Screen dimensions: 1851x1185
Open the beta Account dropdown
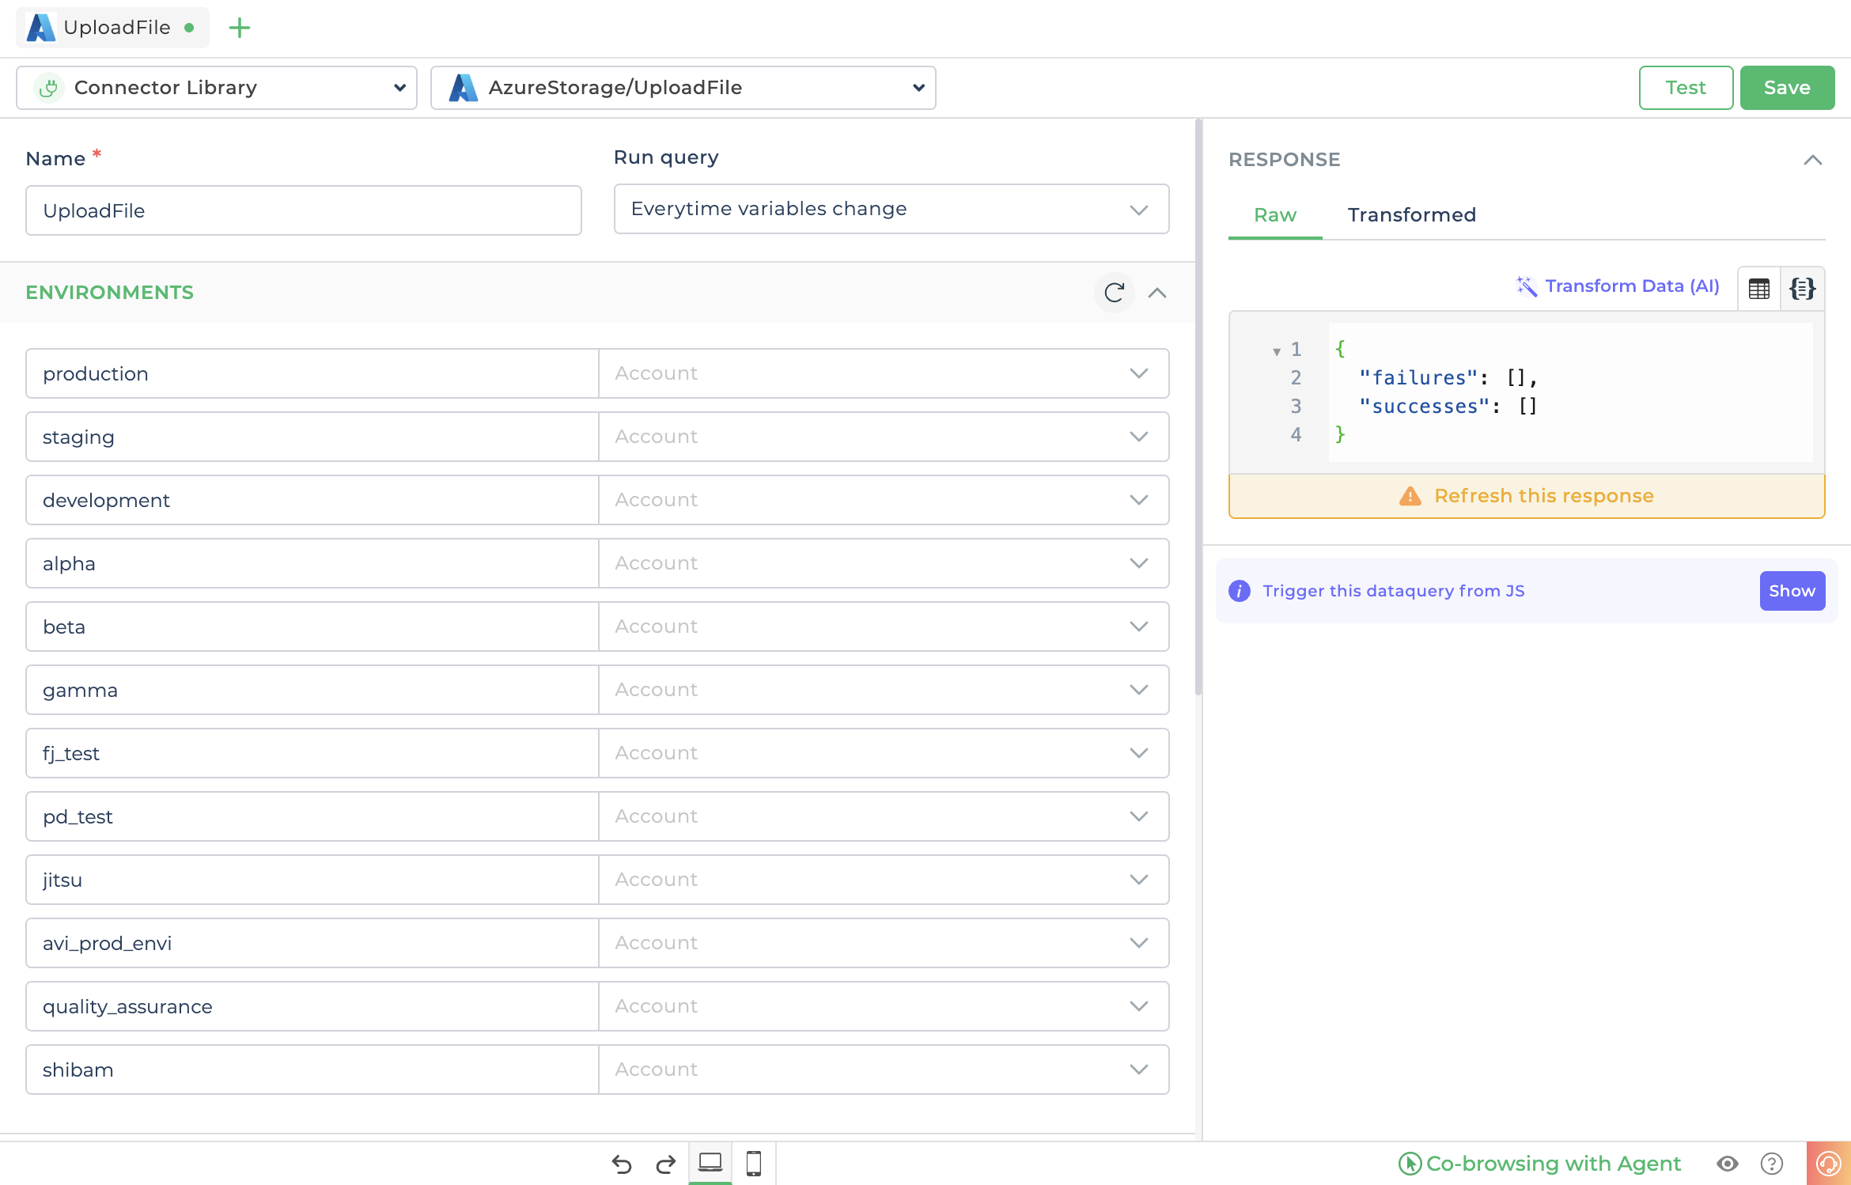884,627
